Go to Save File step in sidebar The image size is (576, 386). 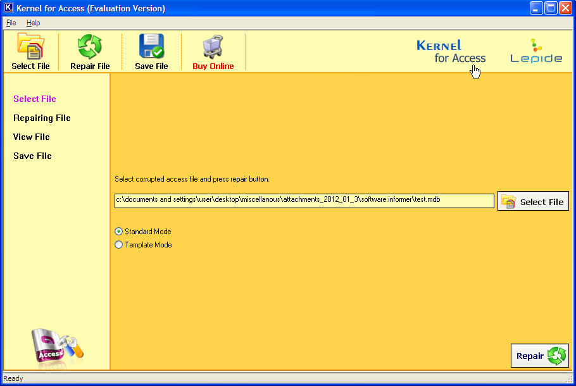(x=32, y=156)
